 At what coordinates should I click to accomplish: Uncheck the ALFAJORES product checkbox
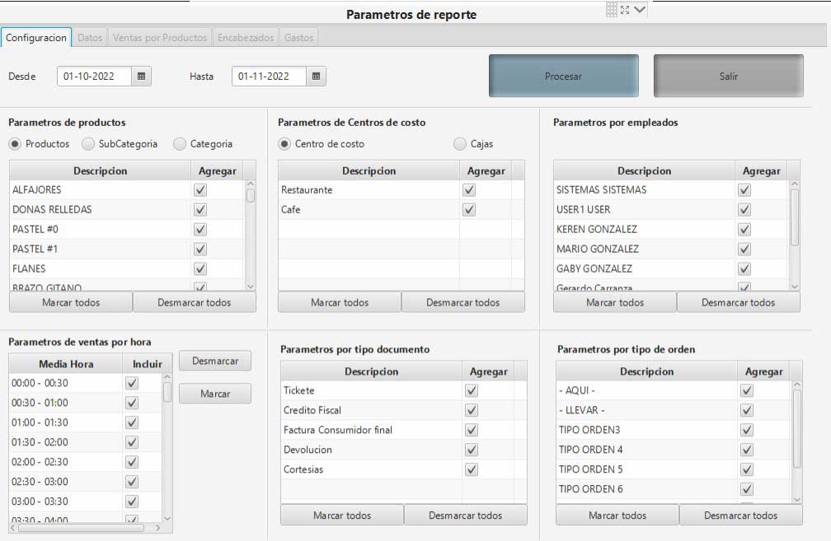200,190
